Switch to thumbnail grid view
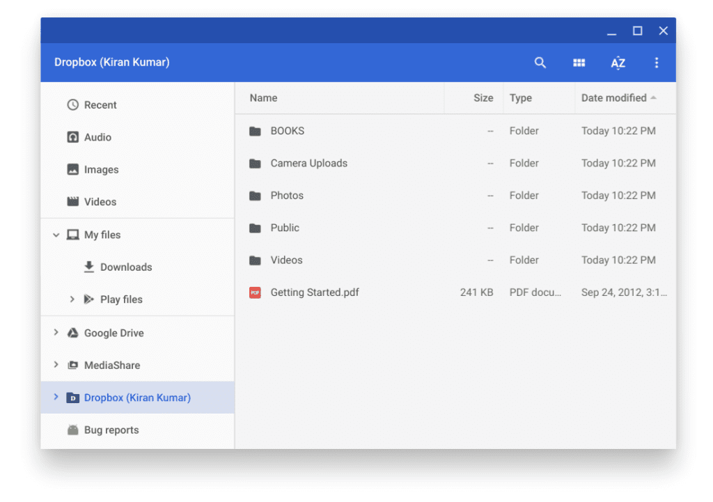 click(x=579, y=63)
